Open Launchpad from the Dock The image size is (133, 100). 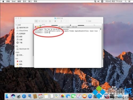pos(19,96)
